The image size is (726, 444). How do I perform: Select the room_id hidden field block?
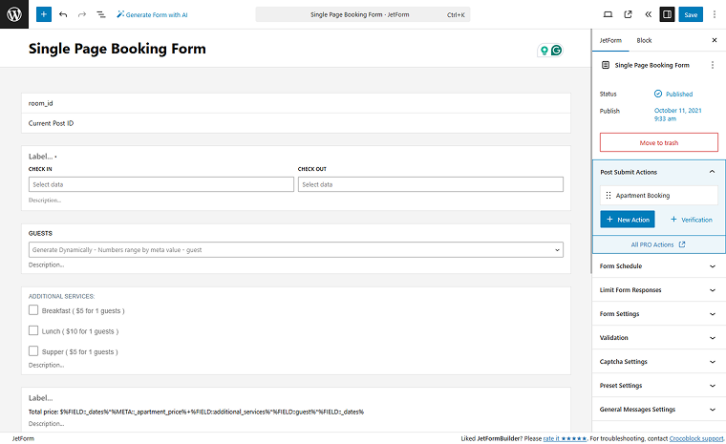point(296,103)
